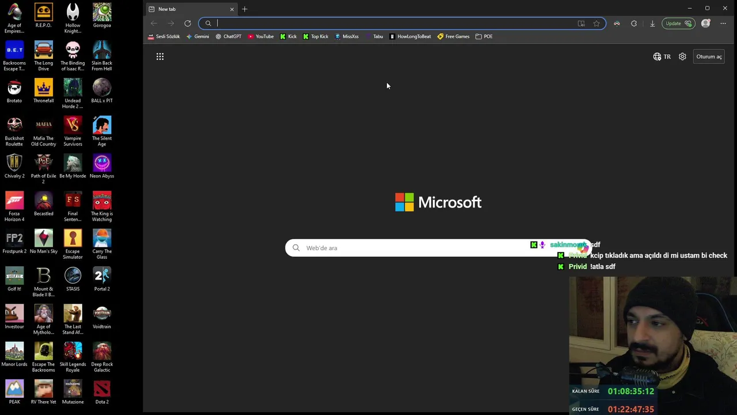Viewport: 737px width, 415px height.
Task: Add page to favorites with star icon
Action: [x=597, y=24]
